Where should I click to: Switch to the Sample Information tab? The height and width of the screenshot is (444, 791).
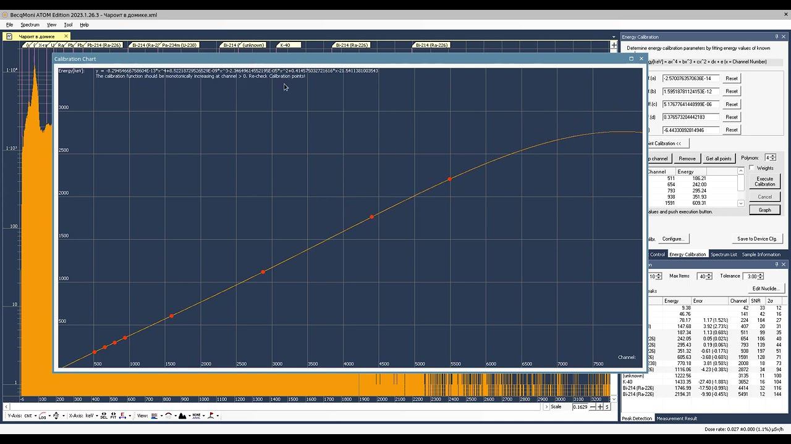761,254
